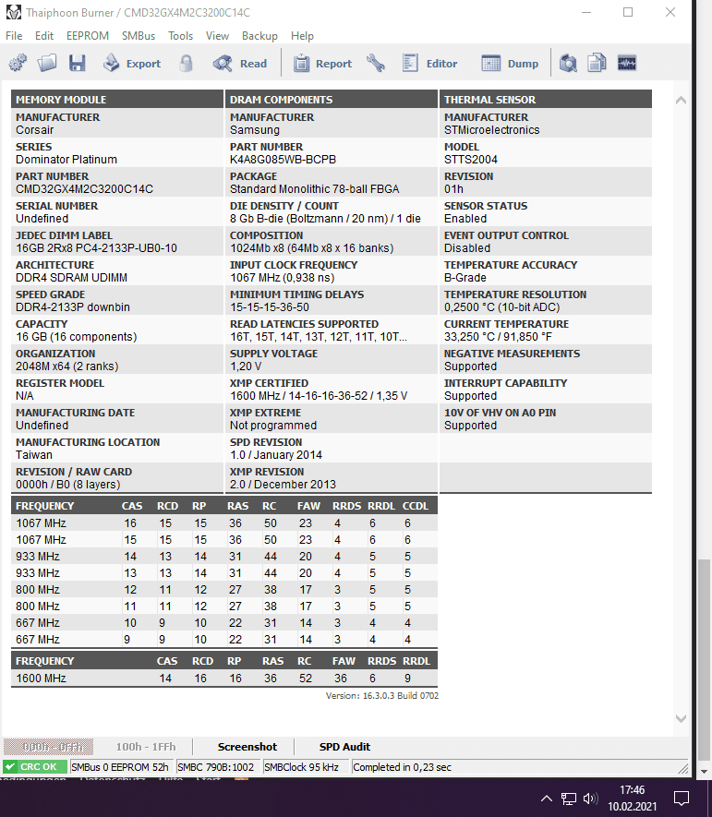The width and height of the screenshot is (712, 817).
Task: Save dump with the floppy disk icon
Action: (78, 64)
